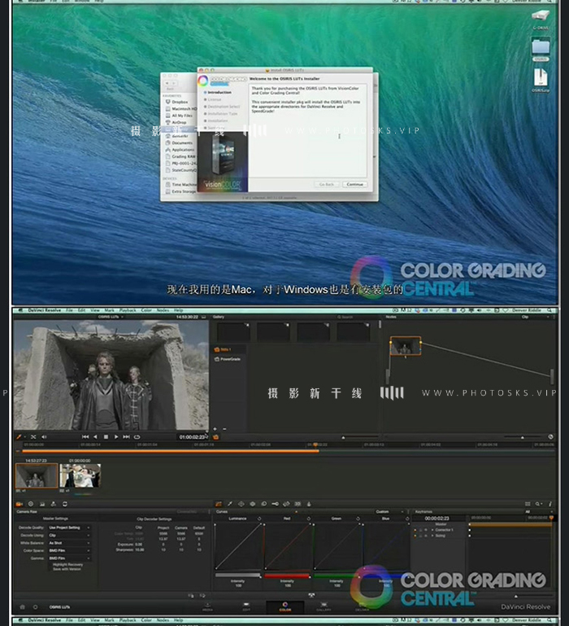This screenshot has height=626, width=569.
Task: Click the Green intensity slider
Action: point(337,576)
